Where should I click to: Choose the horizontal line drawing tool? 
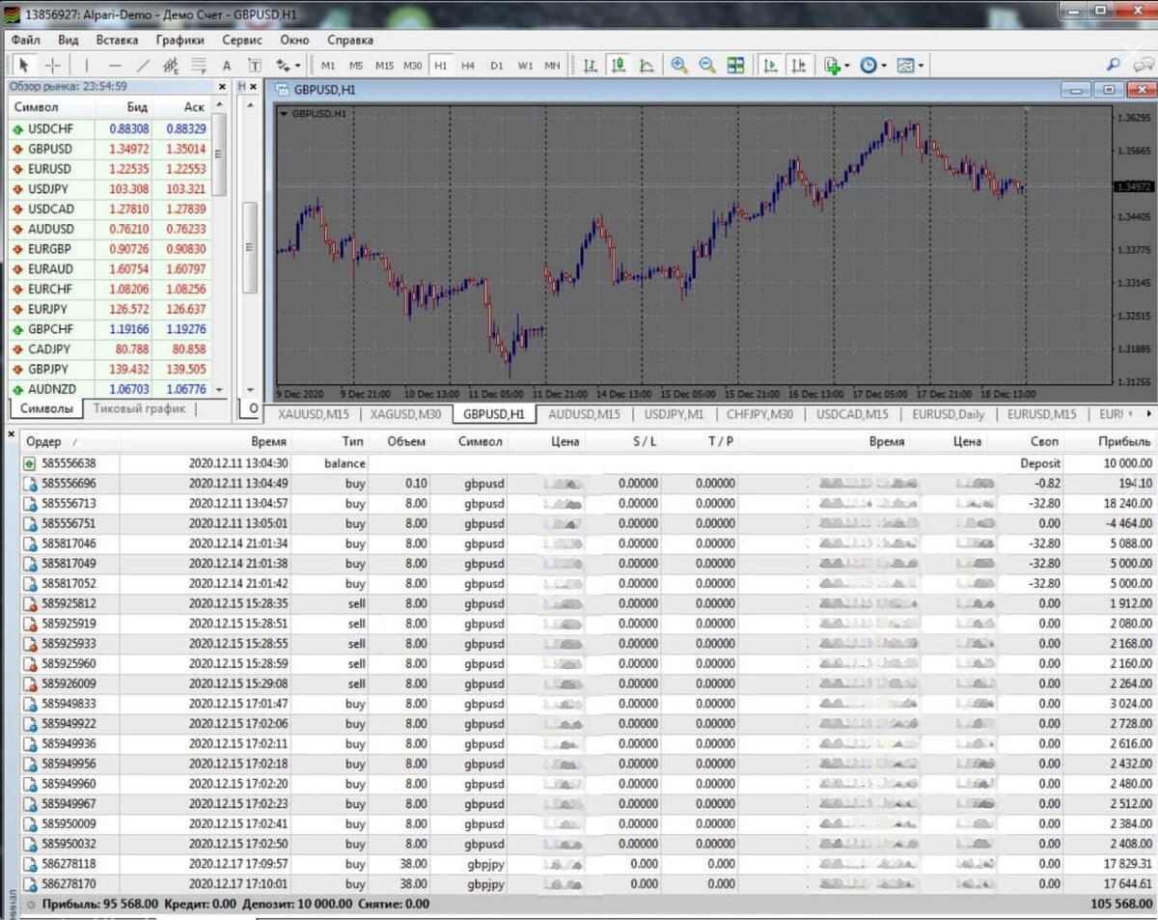point(115,66)
